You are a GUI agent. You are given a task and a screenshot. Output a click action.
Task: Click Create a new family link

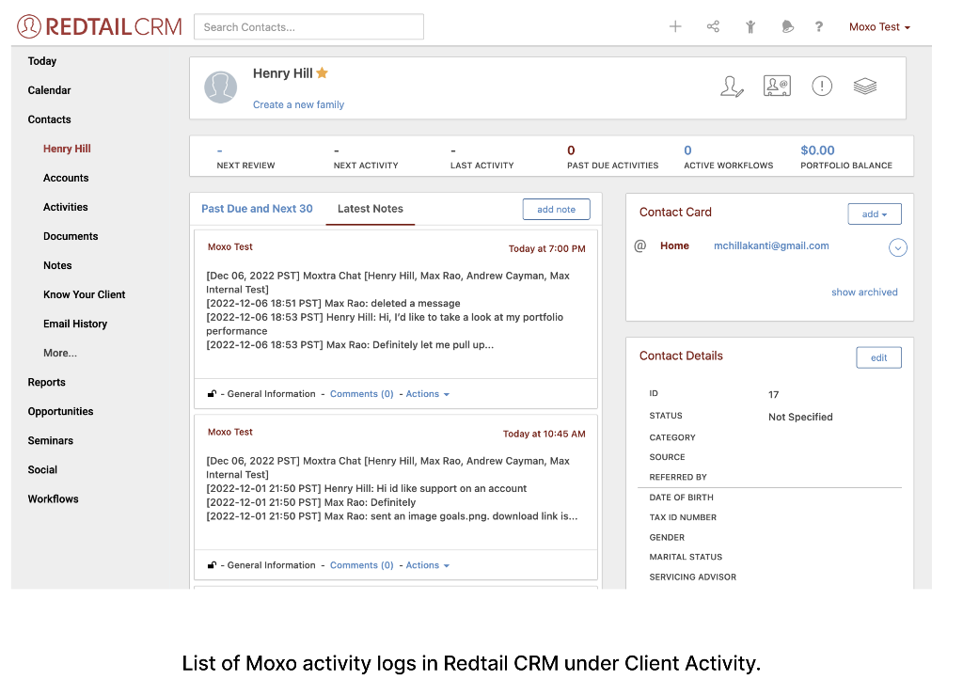pyautogui.click(x=298, y=104)
